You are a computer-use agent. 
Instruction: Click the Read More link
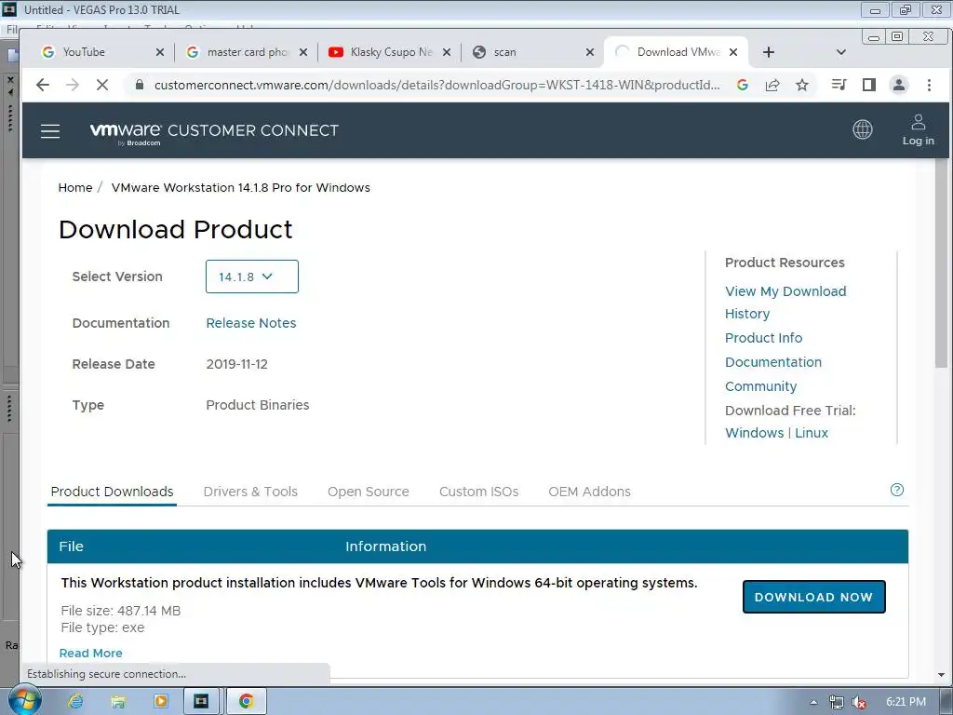tap(90, 653)
